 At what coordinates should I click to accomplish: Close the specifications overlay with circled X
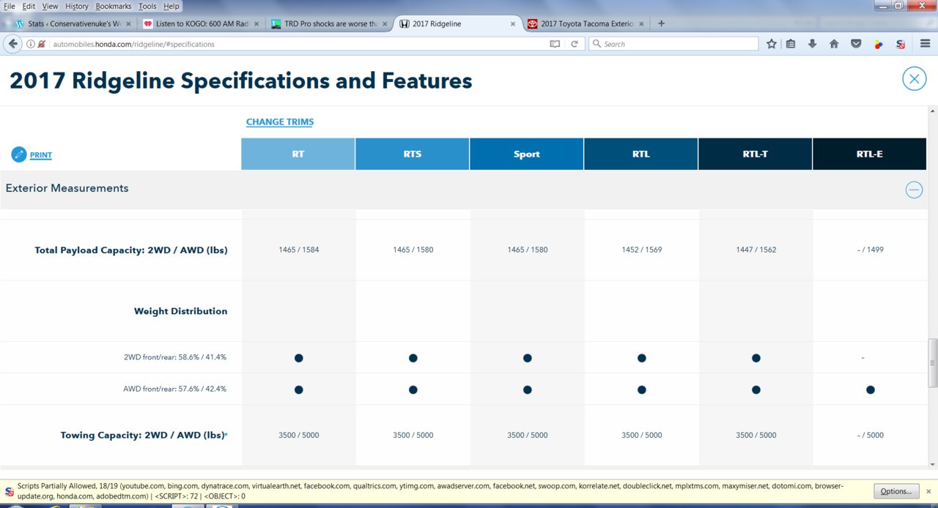click(x=915, y=78)
